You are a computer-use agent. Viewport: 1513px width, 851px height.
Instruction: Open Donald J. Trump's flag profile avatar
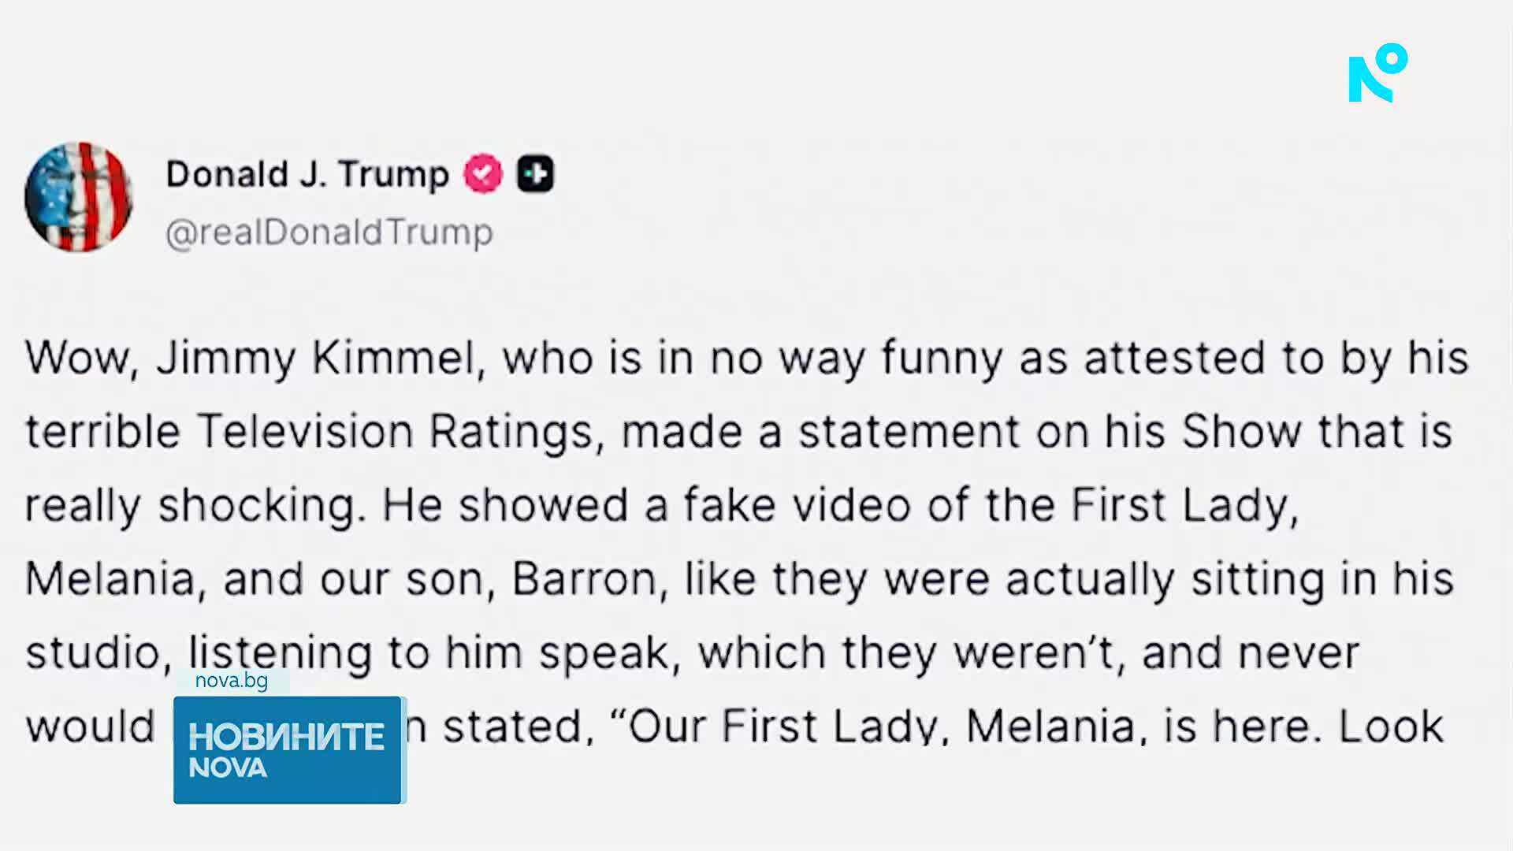[79, 197]
